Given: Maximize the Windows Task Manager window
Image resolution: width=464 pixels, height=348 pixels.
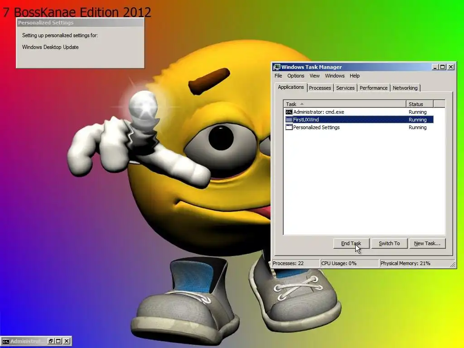Looking at the screenshot, I should click(x=442, y=67).
